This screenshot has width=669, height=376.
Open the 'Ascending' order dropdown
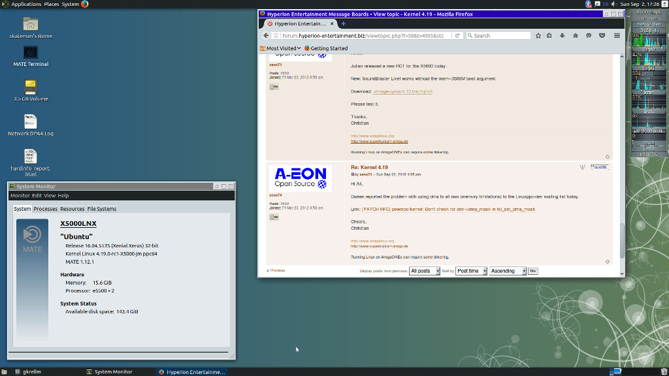tap(508, 271)
